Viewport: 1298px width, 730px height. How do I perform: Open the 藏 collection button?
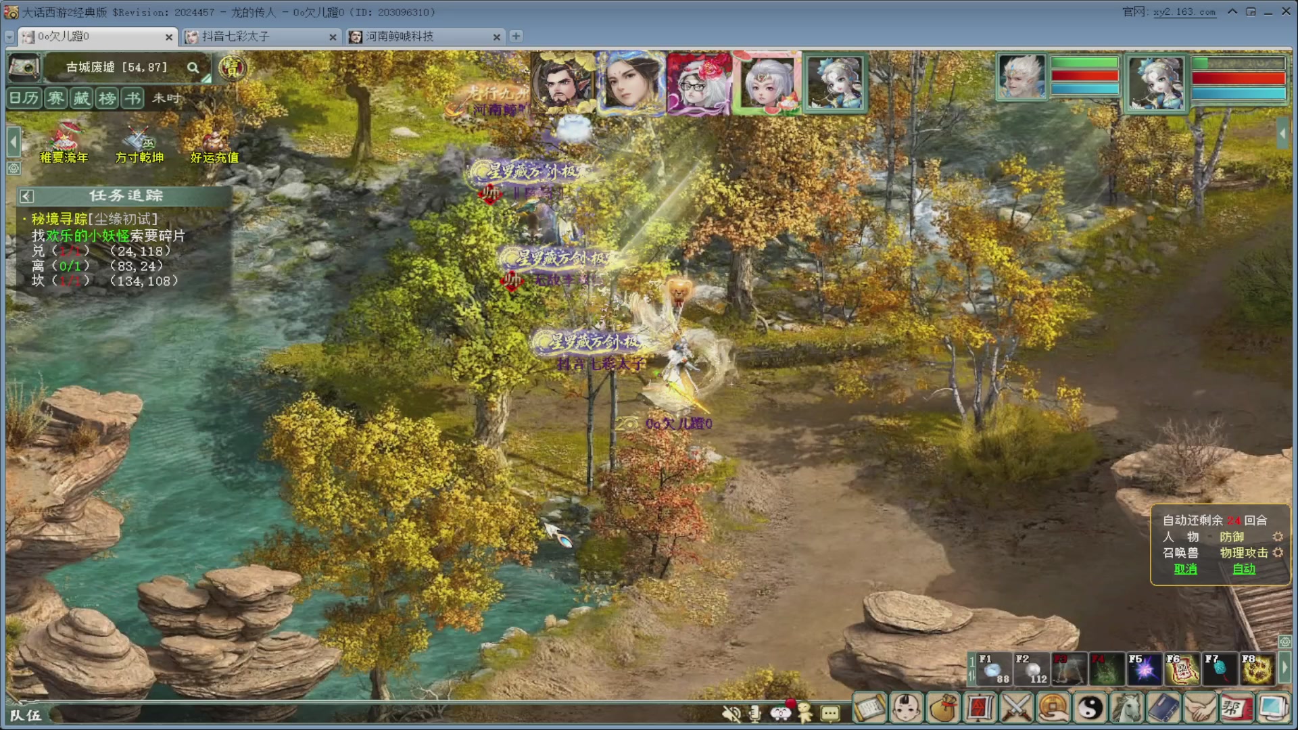pos(81,98)
